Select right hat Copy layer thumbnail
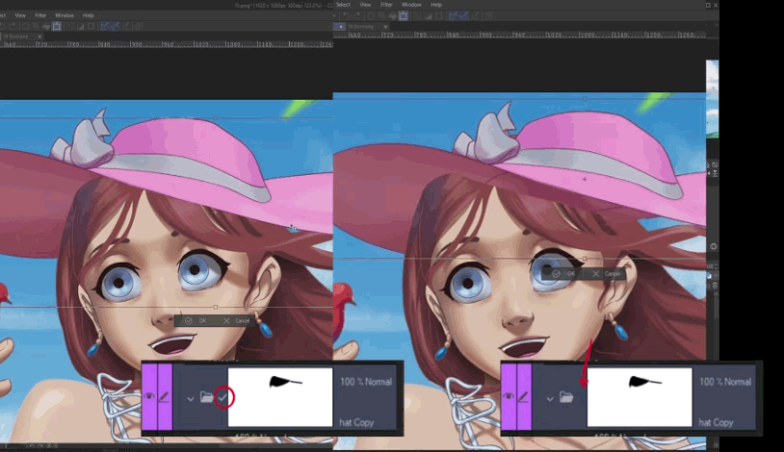The height and width of the screenshot is (452, 784). 640,396
